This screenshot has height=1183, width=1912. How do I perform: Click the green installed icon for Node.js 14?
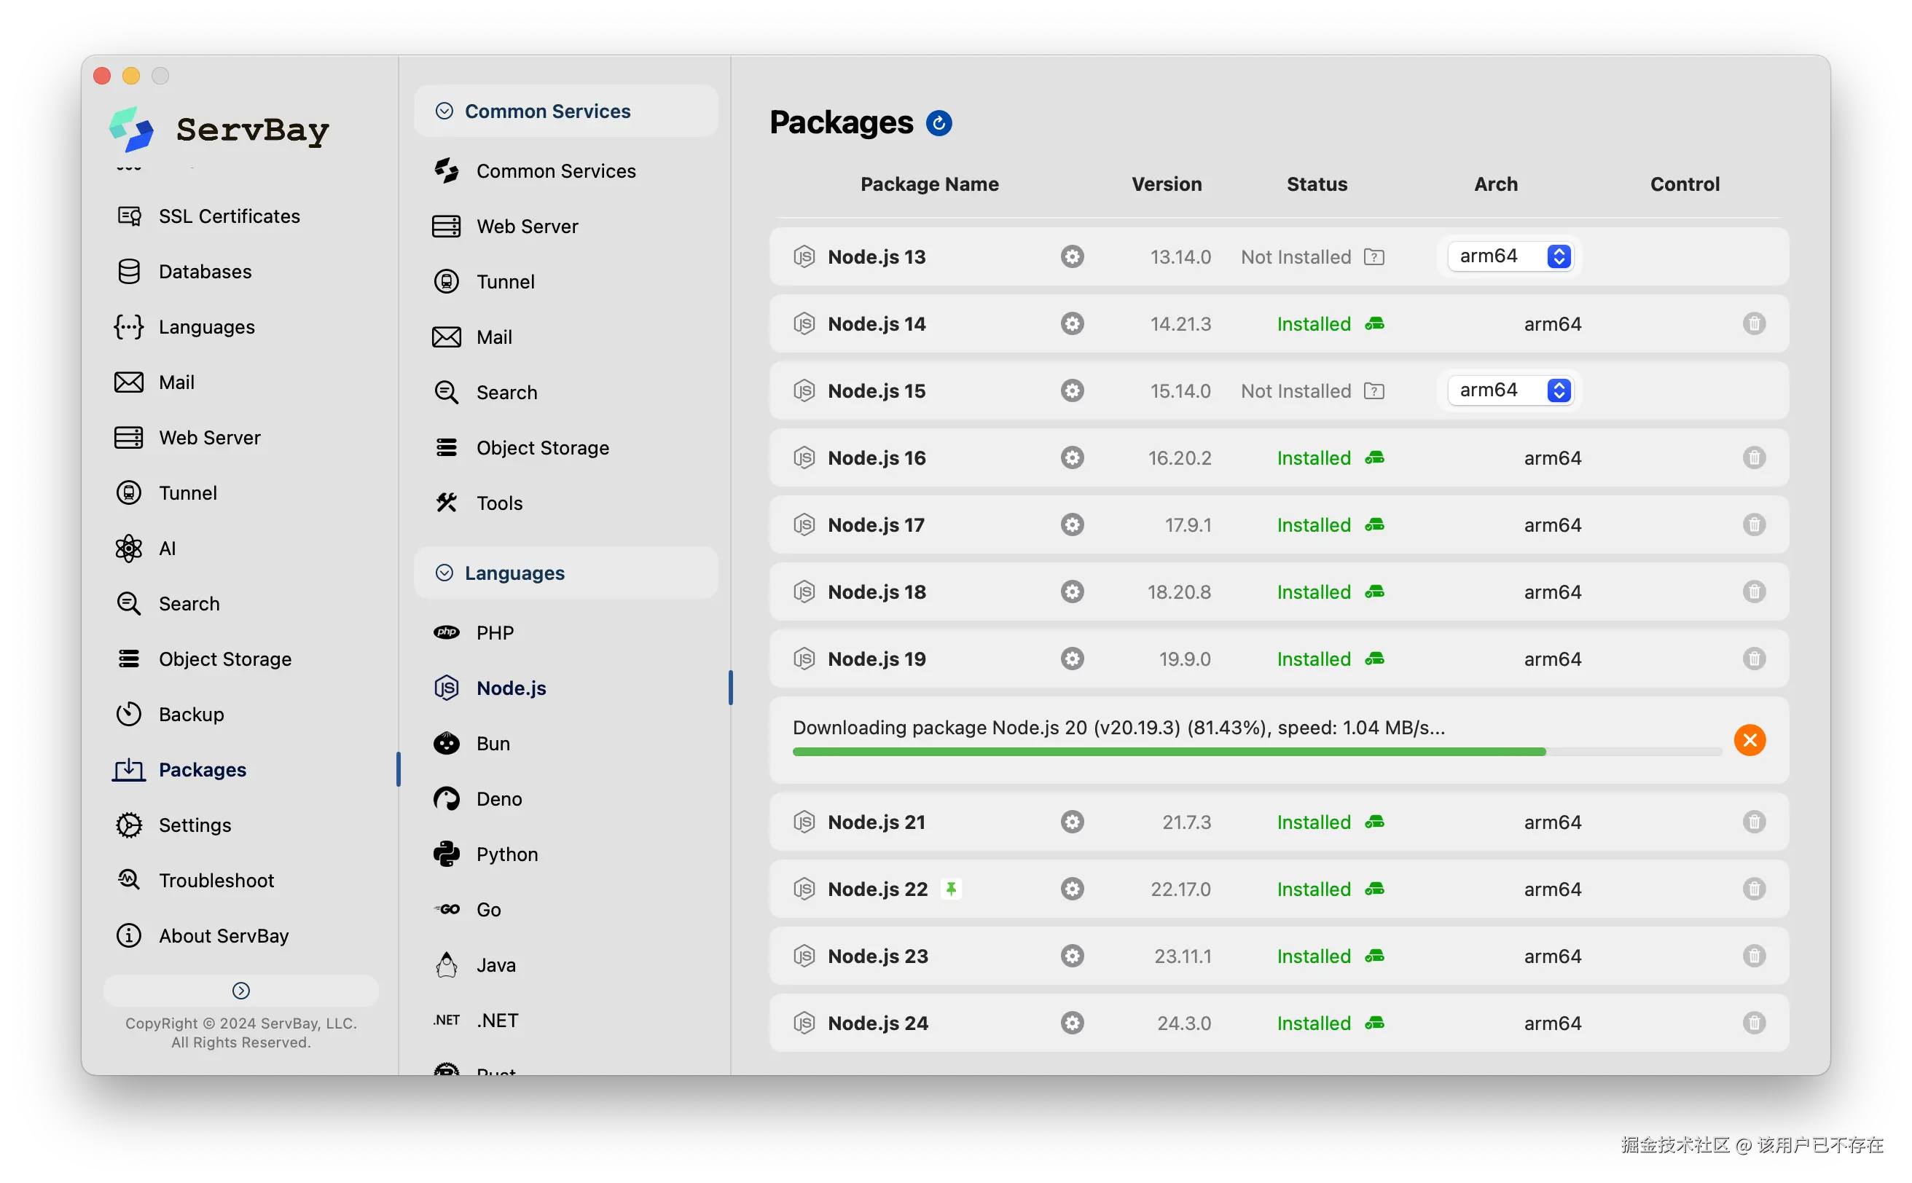tap(1374, 324)
